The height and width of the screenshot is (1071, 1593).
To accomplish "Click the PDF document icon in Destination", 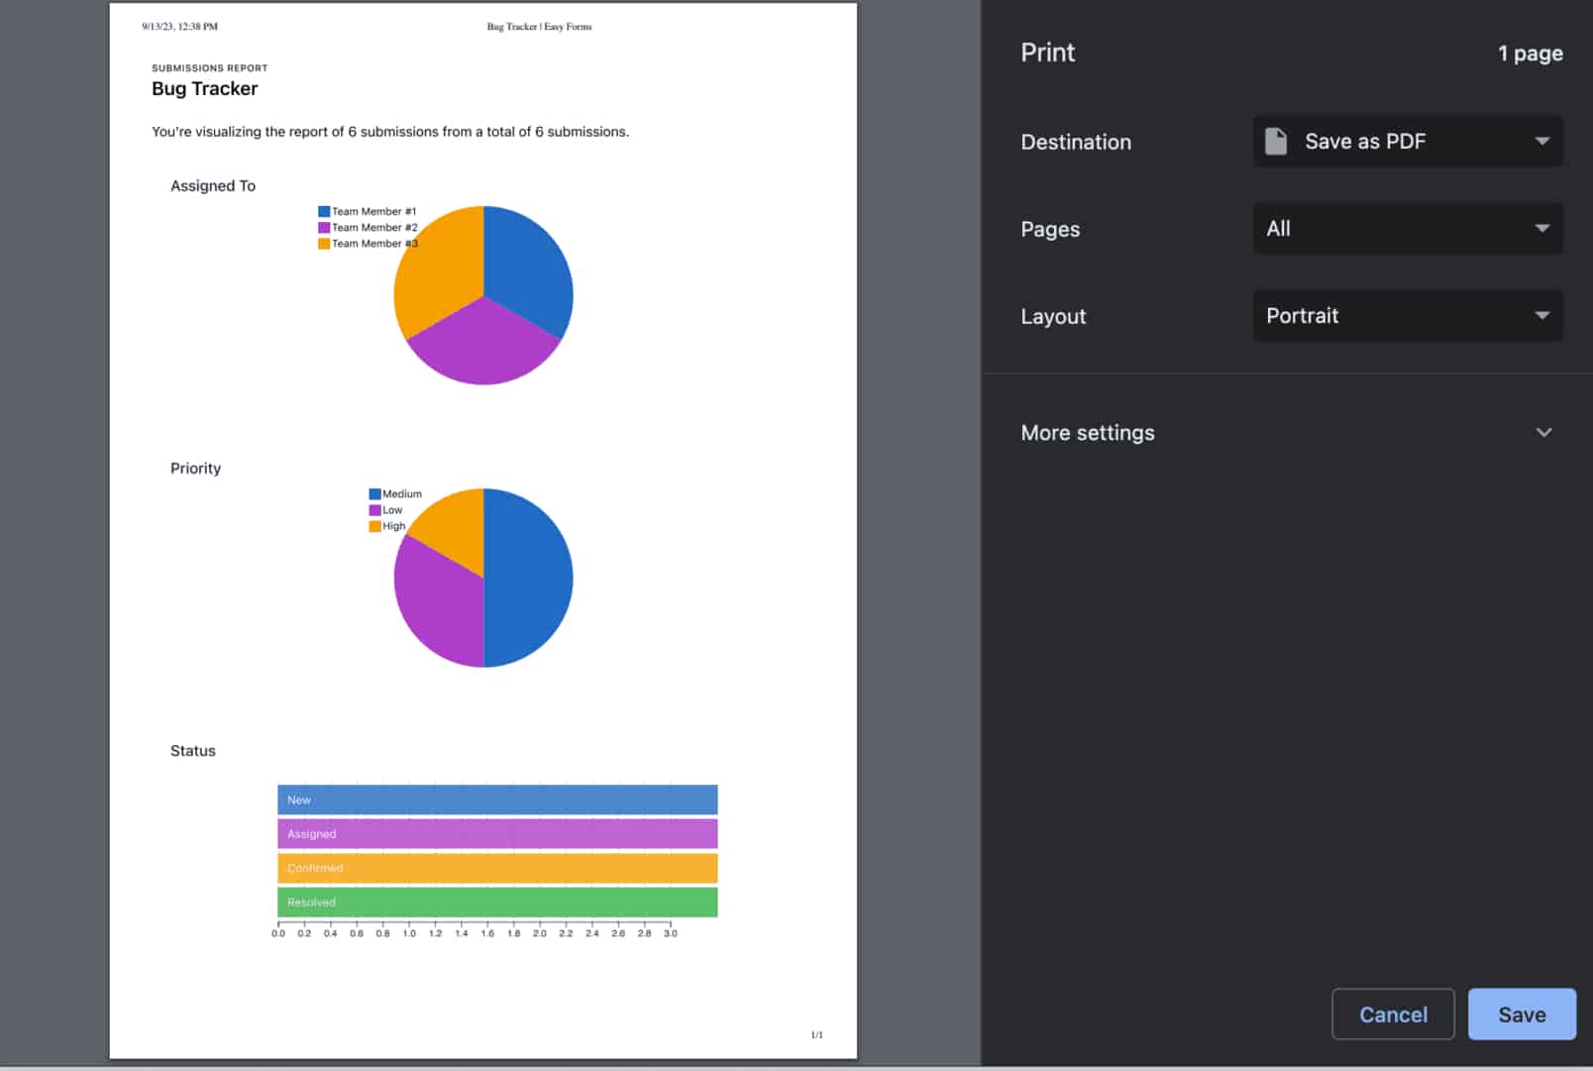I will point(1276,142).
